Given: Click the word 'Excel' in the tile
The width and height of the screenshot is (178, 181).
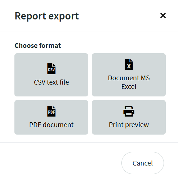Looking at the screenshot, I should (129, 87).
